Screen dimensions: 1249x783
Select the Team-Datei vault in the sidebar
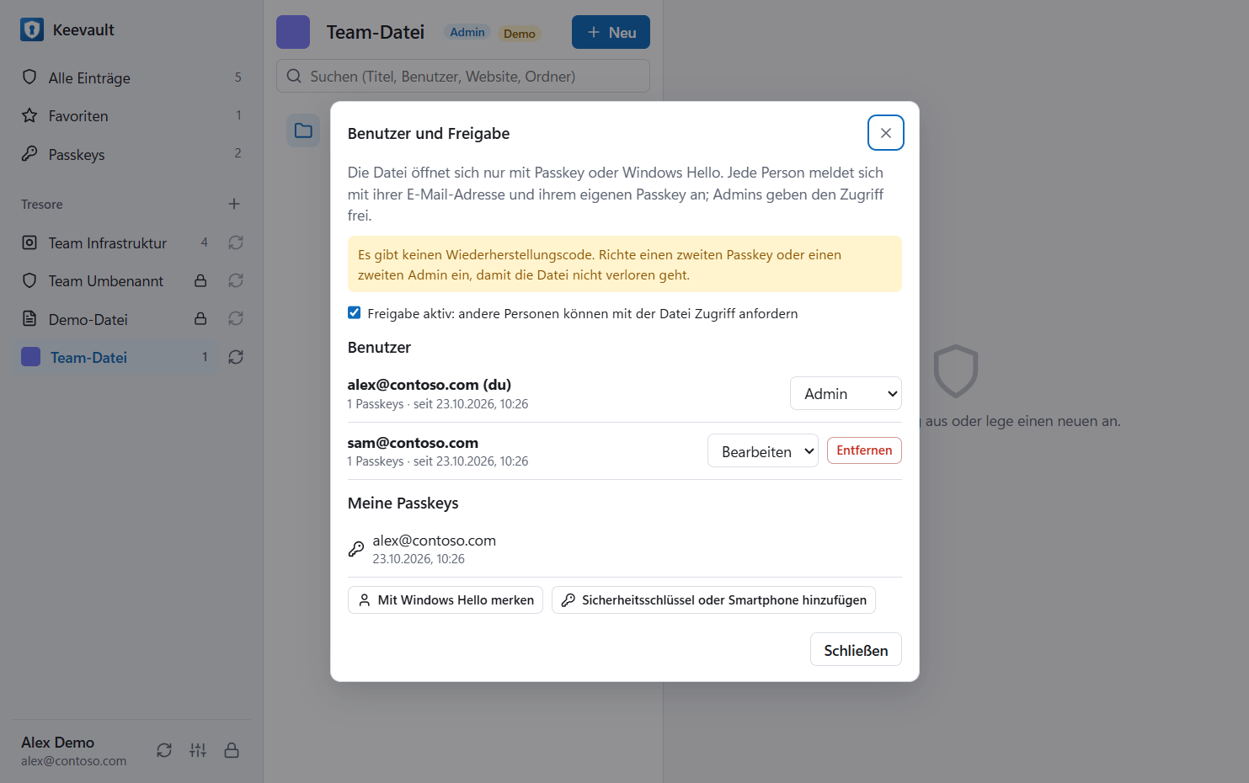tap(115, 357)
